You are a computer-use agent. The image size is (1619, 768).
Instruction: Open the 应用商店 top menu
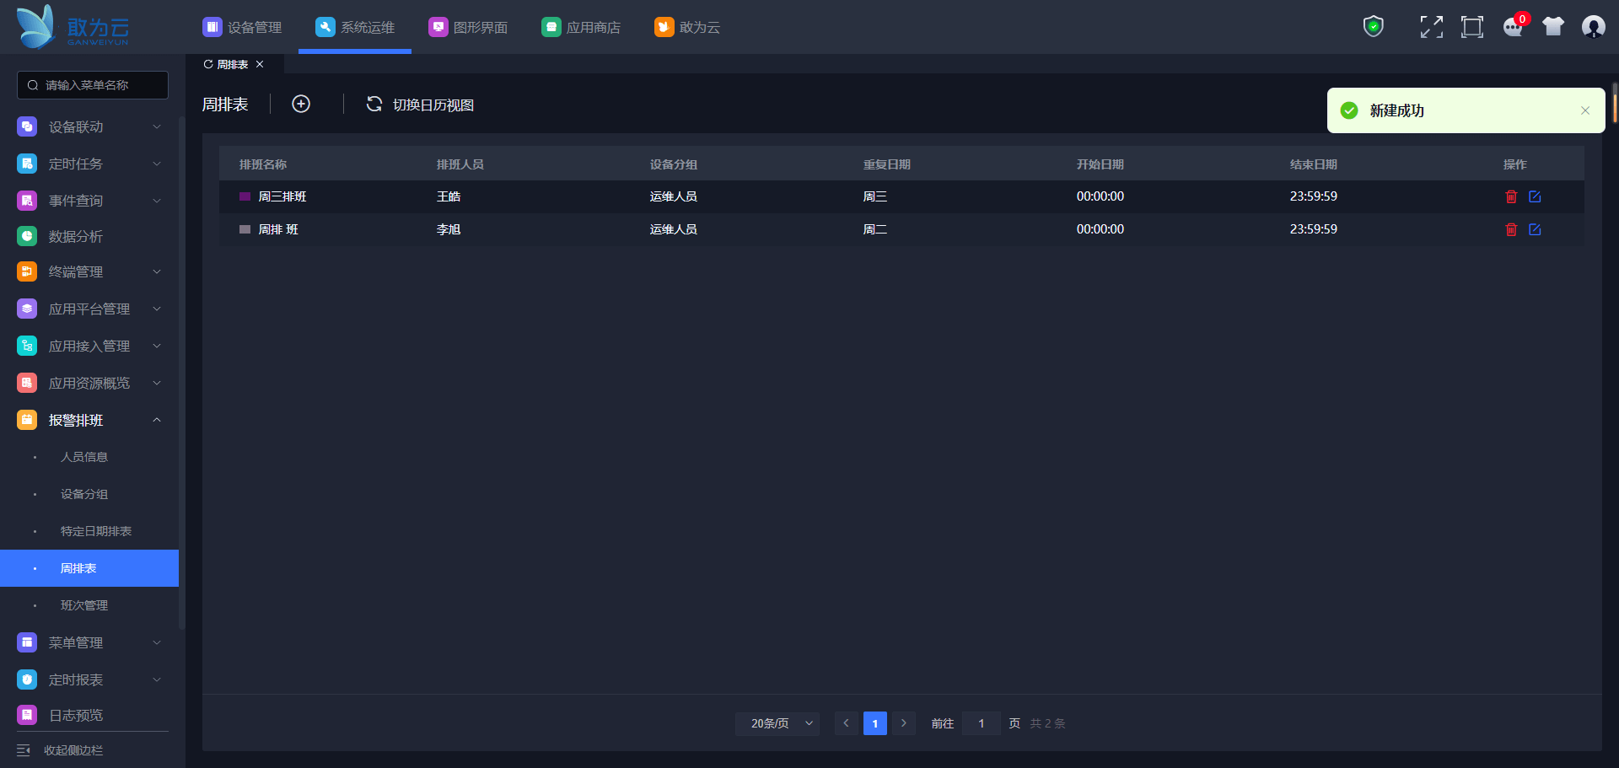coord(581,27)
